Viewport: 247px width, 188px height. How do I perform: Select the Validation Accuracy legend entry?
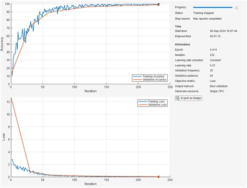(x=150, y=80)
